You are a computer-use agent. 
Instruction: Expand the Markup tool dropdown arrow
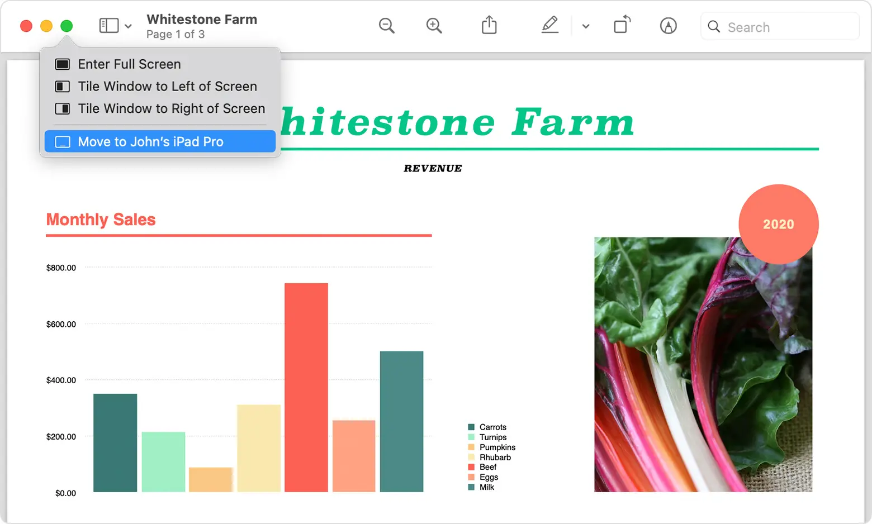(x=585, y=26)
